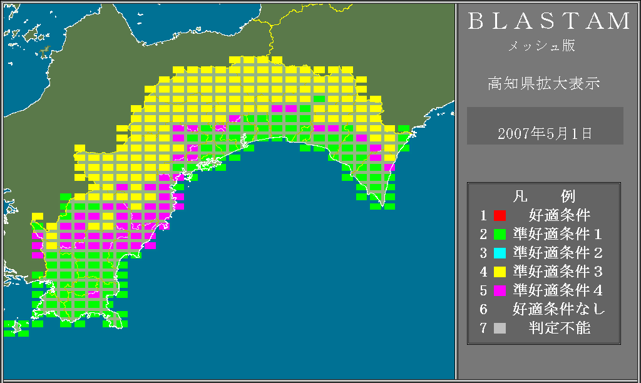Click the メッシュ版 subtitle
The image size is (641, 383).
(x=541, y=46)
